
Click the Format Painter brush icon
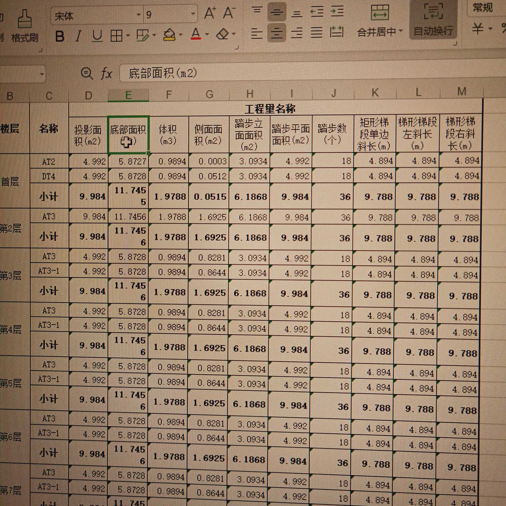point(25,19)
